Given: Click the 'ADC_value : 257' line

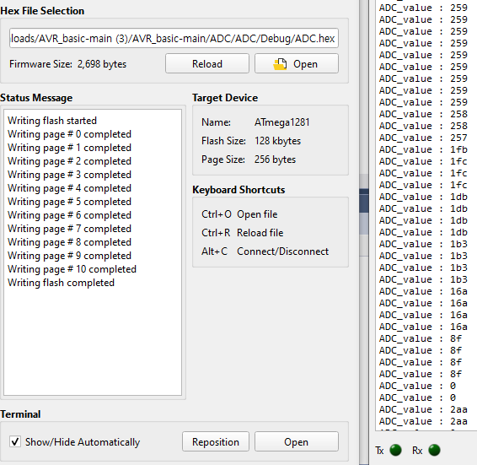Looking at the screenshot, I should point(423,138).
